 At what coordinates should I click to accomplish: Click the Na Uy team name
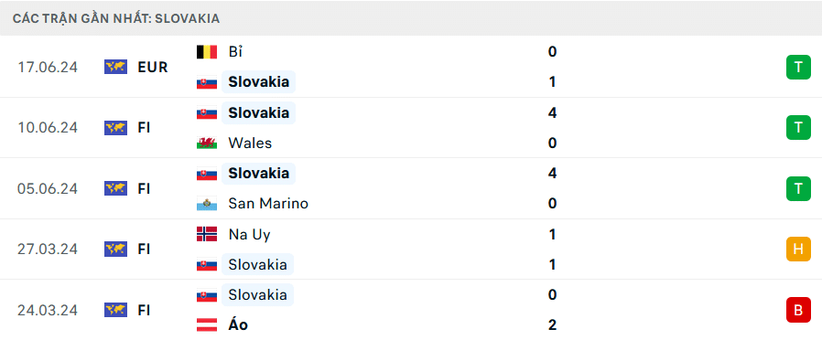(249, 234)
